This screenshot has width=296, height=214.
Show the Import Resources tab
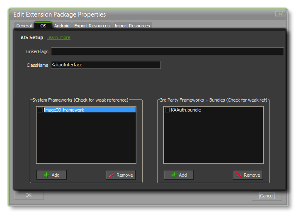[x=132, y=26]
